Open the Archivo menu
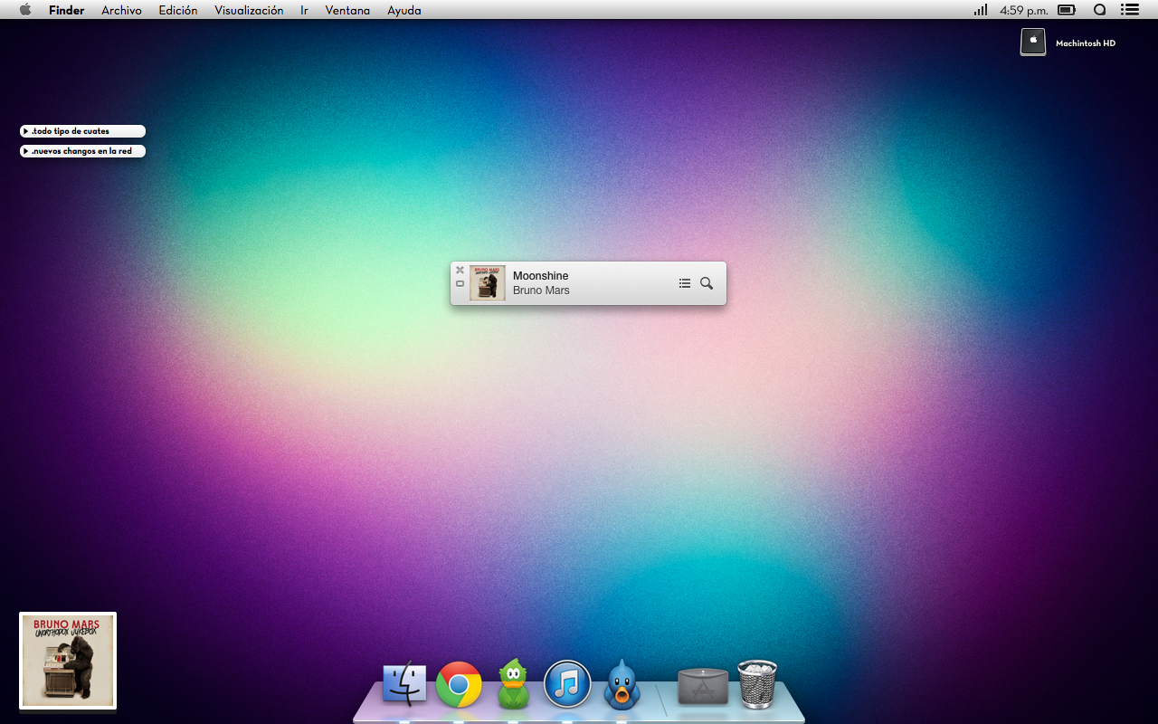Image resolution: width=1158 pixels, height=724 pixels. tap(121, 10)
